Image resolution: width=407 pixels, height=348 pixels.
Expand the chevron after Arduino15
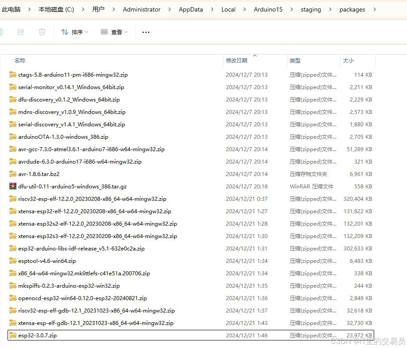[292, 9]
